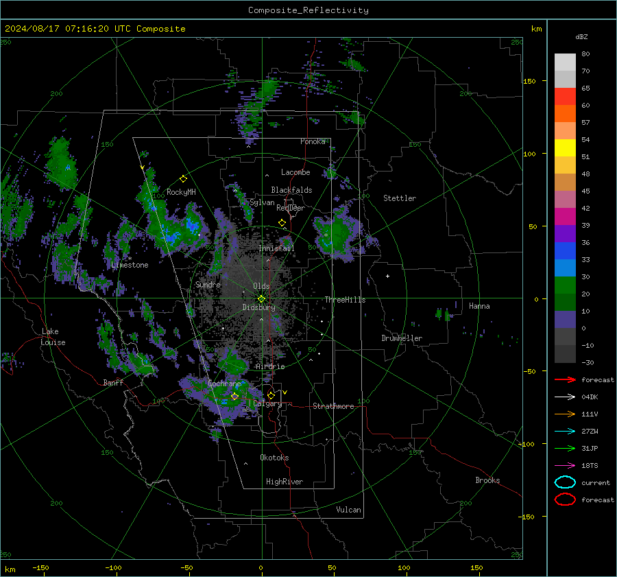Click the Strathmore label
This screenshot has width=617, height=577.
[x=333, y=406]
